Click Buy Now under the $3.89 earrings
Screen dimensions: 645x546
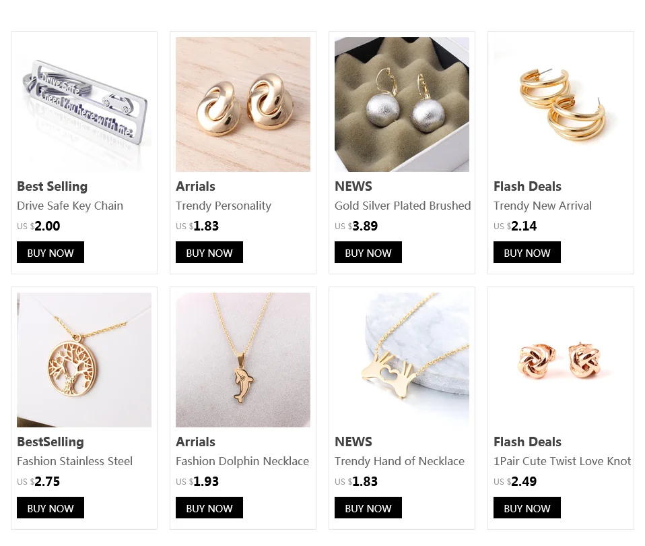368,252
